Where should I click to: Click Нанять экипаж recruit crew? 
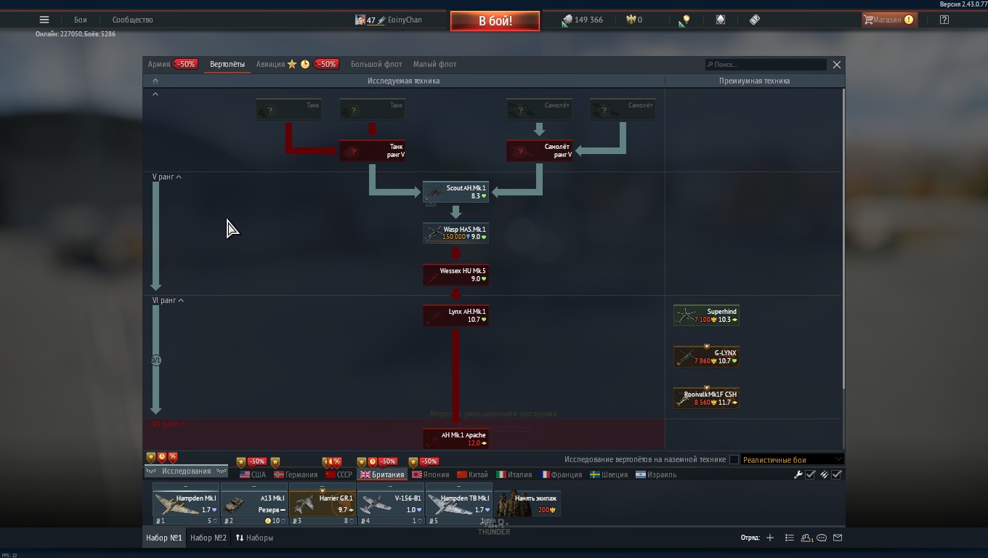click(x=527, y=504)
